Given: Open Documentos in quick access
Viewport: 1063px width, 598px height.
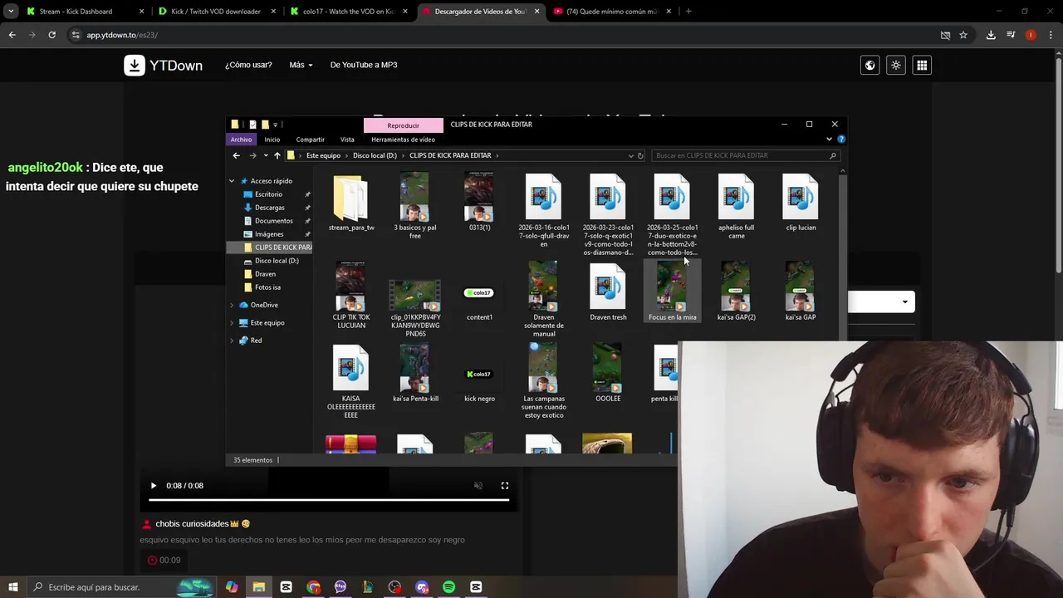Looking at the screenshot, I should coord(273,221).
